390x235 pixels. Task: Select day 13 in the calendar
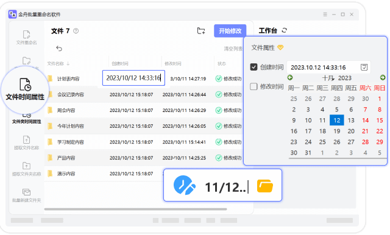point(351,120)
